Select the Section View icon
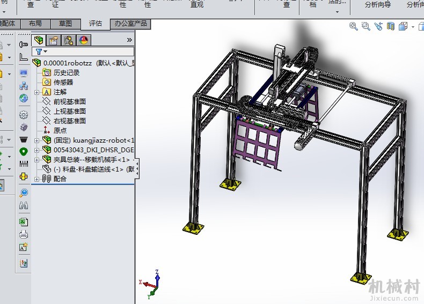 click(x=391, y=26)
